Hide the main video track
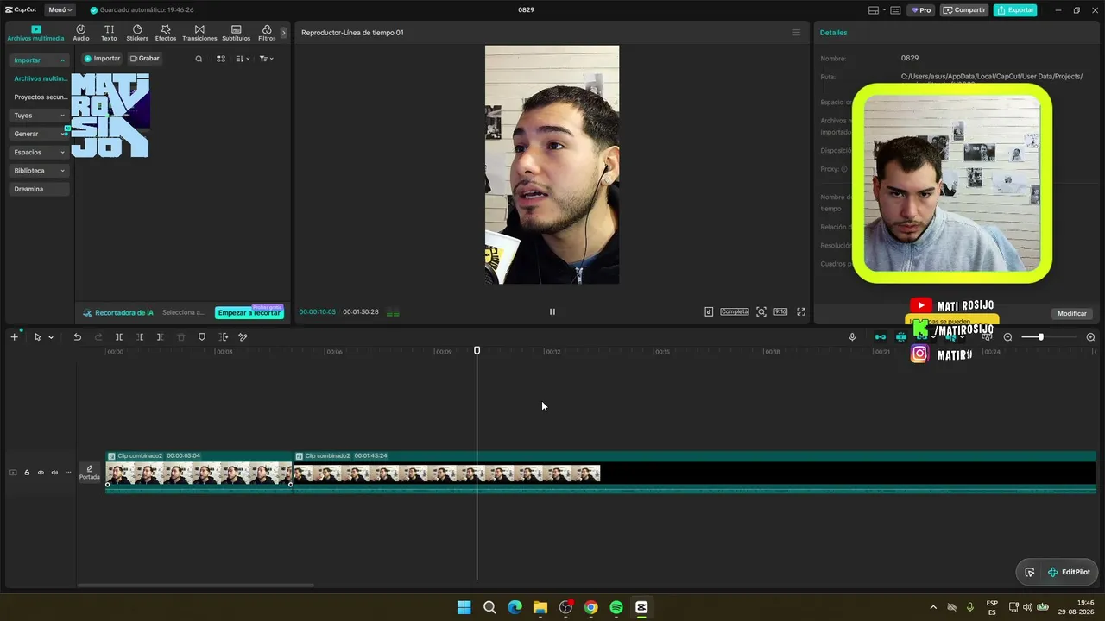Viewport: 1105px width, 621px height. click(41, 473)
